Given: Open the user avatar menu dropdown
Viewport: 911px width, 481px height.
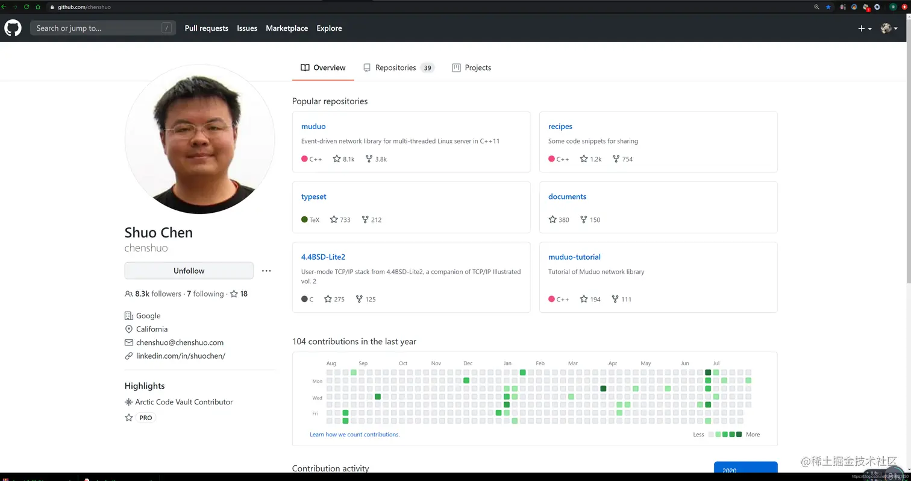Looking at the screenshot, I should point(889,28).
